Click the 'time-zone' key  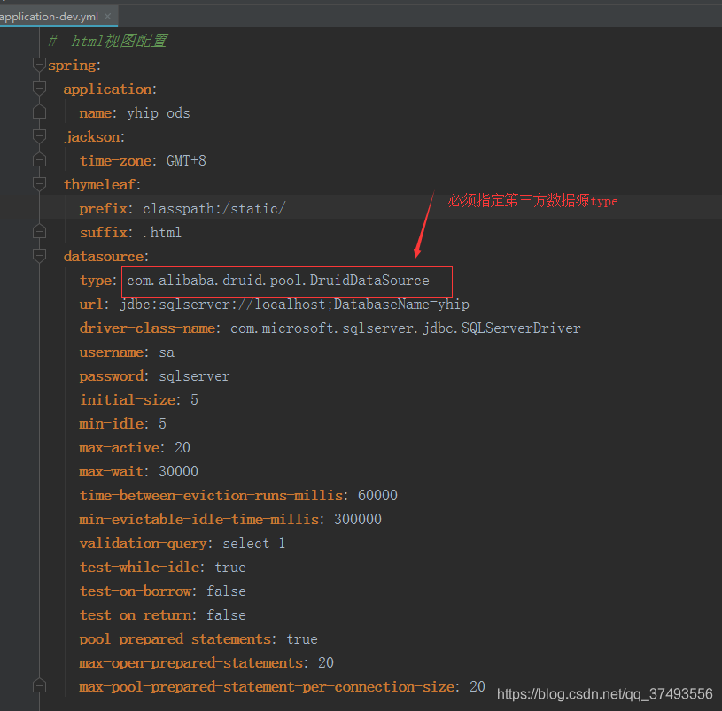(x=115, y=160)
